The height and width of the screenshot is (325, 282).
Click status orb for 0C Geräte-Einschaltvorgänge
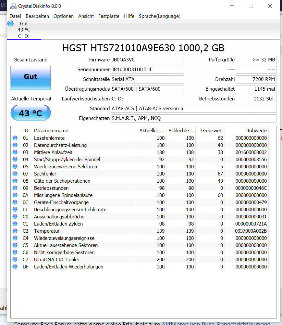(x=15, y=202)
